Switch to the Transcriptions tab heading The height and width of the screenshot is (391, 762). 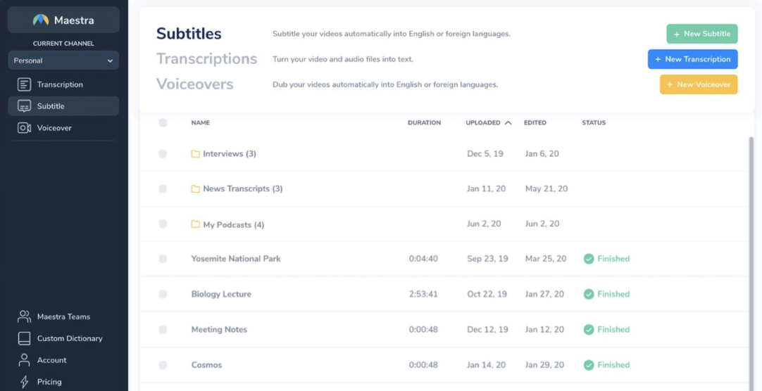click(206, 59)
